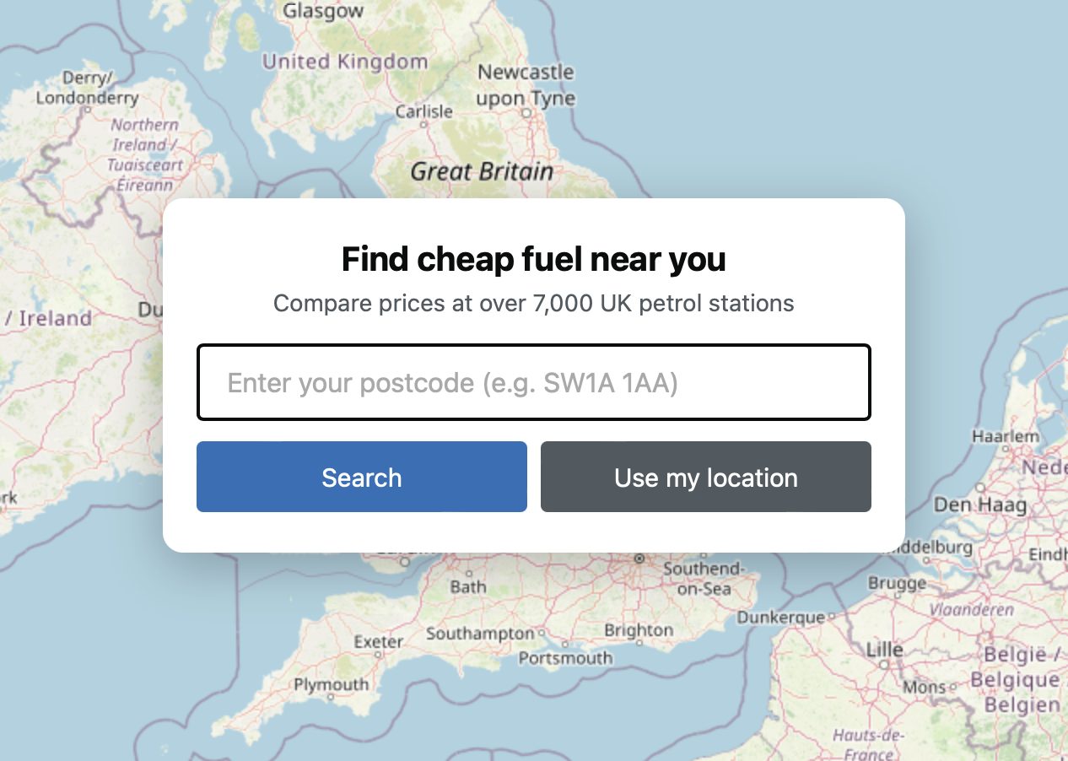Screen dimensions: 1068x761
Task: Select Plymouth on the map
Action: pyautogui.click(x=330, y=685)
